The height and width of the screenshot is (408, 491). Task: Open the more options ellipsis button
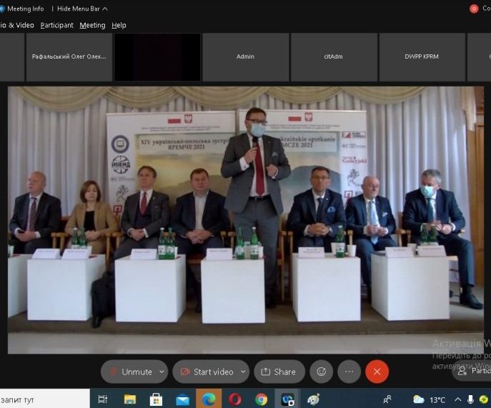[x=349, y=372]
